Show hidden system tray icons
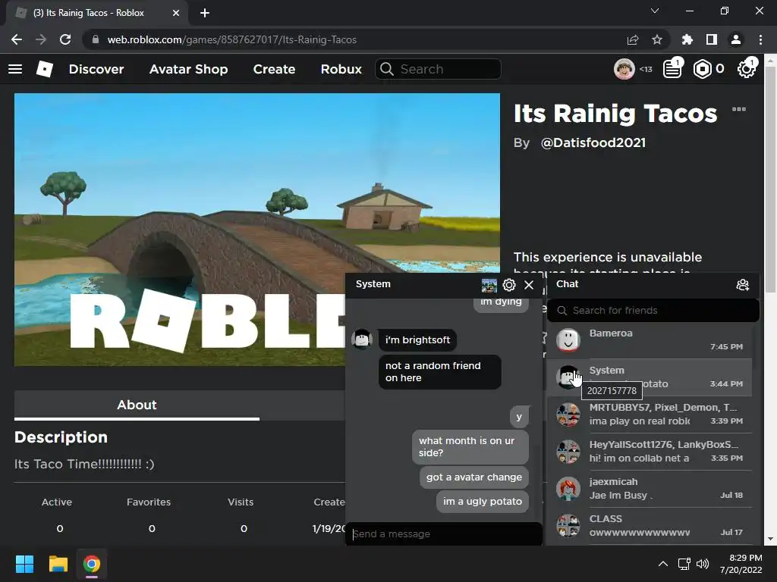The height and width of the screenshot is (582, 777). (662, 564)
